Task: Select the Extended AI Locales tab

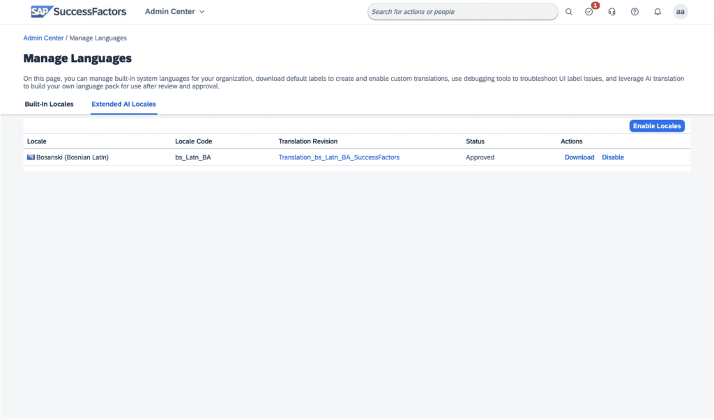Action: click(x=123, y=104)
